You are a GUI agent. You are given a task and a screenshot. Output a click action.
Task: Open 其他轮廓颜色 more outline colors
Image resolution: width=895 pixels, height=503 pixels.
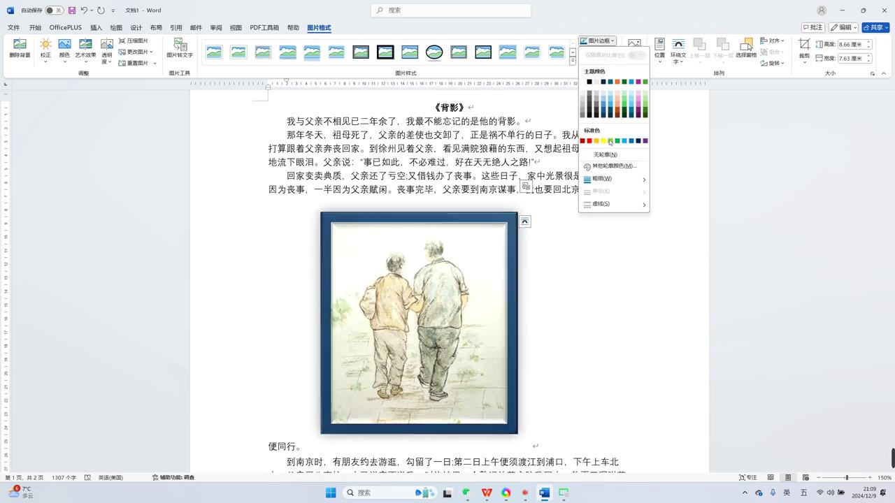[x=614, y=166]
